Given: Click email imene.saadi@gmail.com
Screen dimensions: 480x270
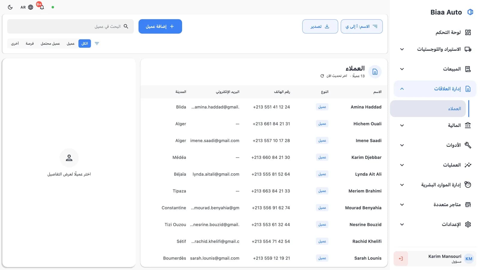Looking at the screenshot, I should pos(215,140).
